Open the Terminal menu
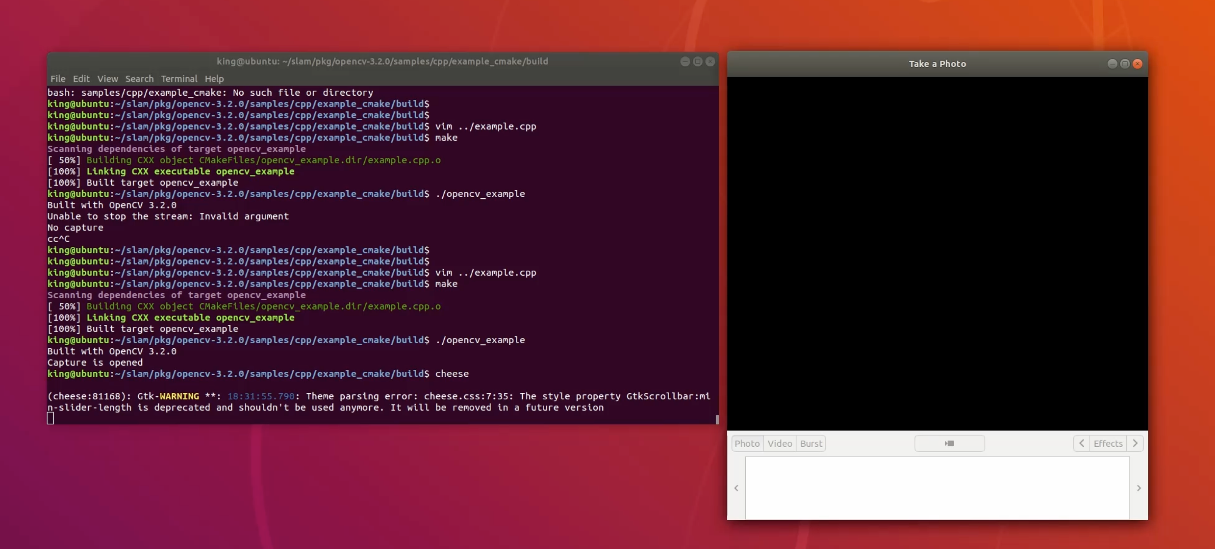1215x549 pixels. pyautogui.click(x=179, y=79)
